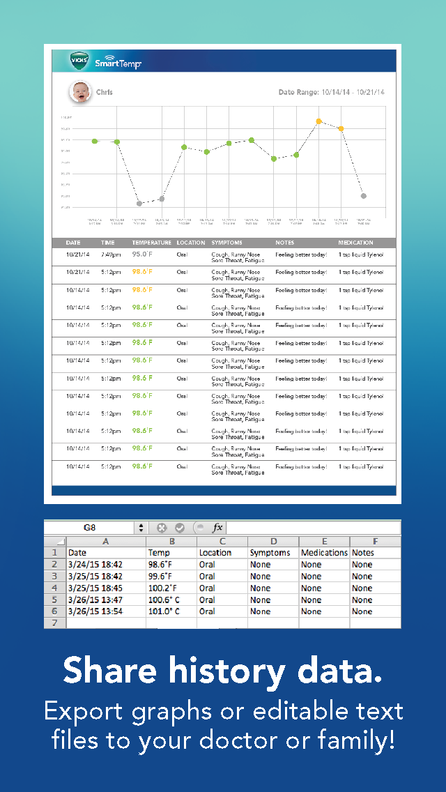Select the 98.6°F cell in spreadsheet
The height and width of the screenshot is (792, 446).
coord(171,564)
